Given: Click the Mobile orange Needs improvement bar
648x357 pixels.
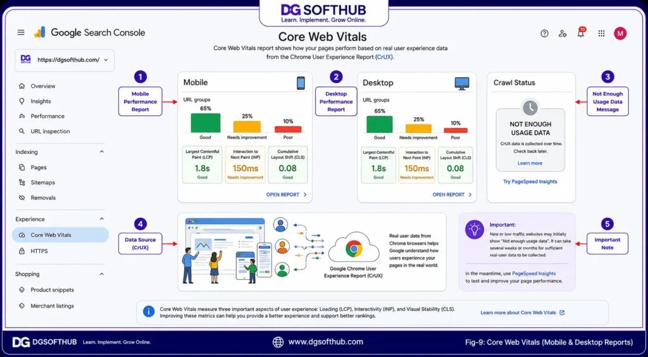Looking at the screenshot, I should (247, 127).
